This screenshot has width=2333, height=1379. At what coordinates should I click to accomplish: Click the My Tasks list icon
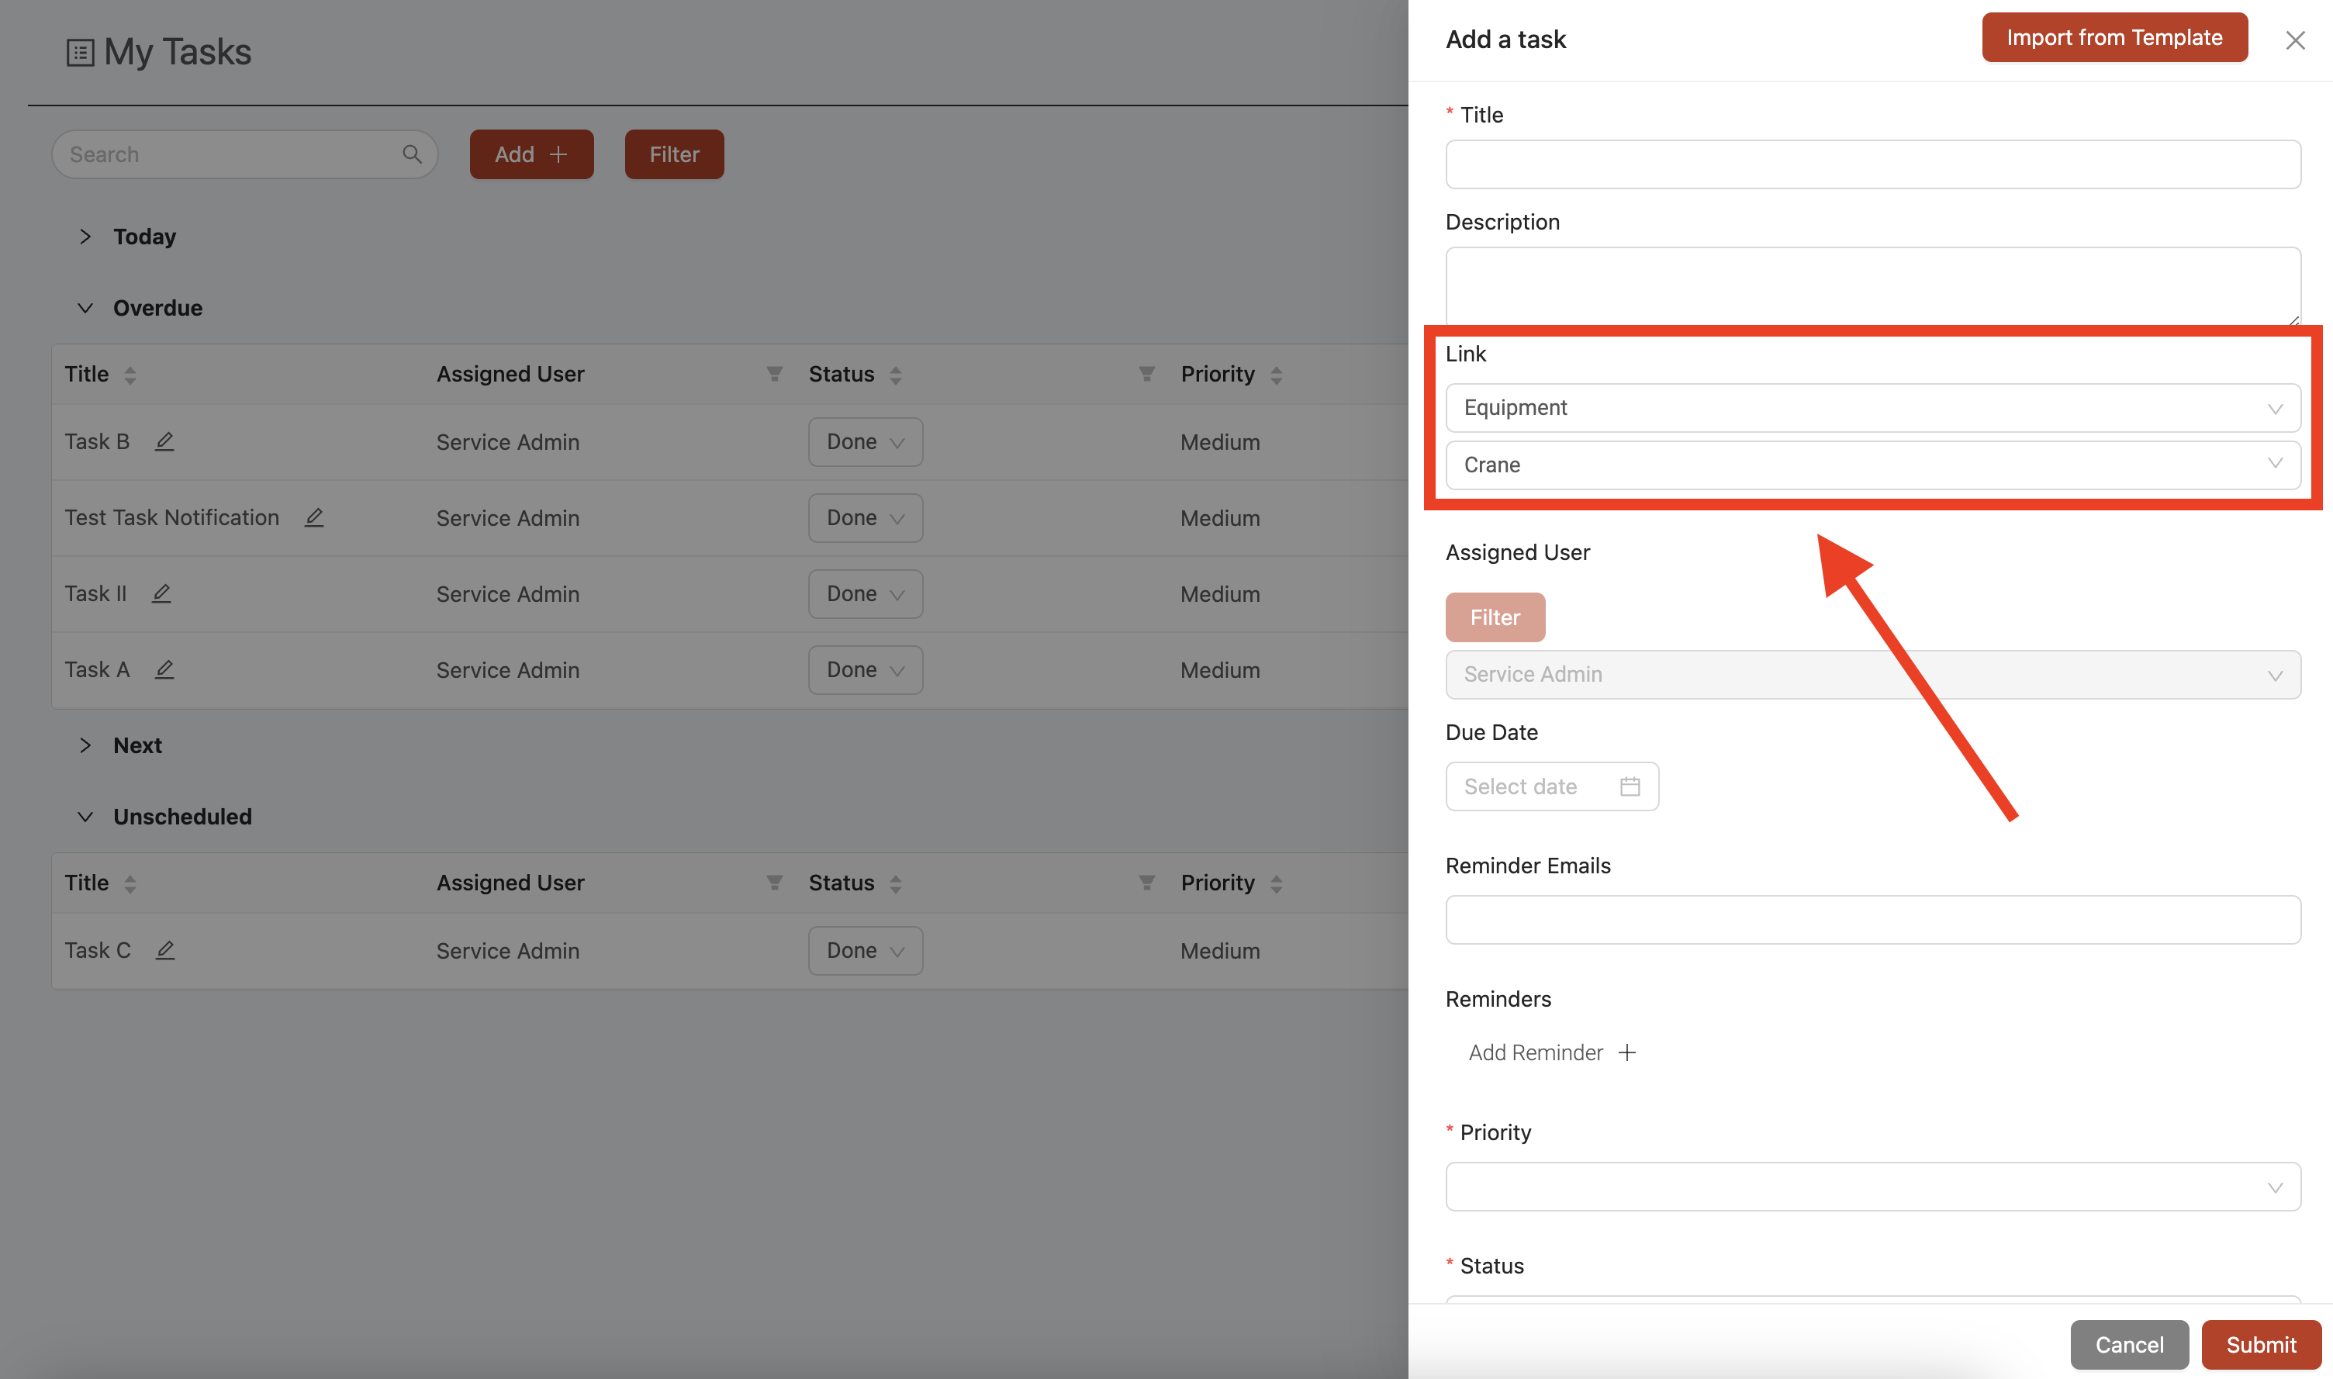click(80, 53)
